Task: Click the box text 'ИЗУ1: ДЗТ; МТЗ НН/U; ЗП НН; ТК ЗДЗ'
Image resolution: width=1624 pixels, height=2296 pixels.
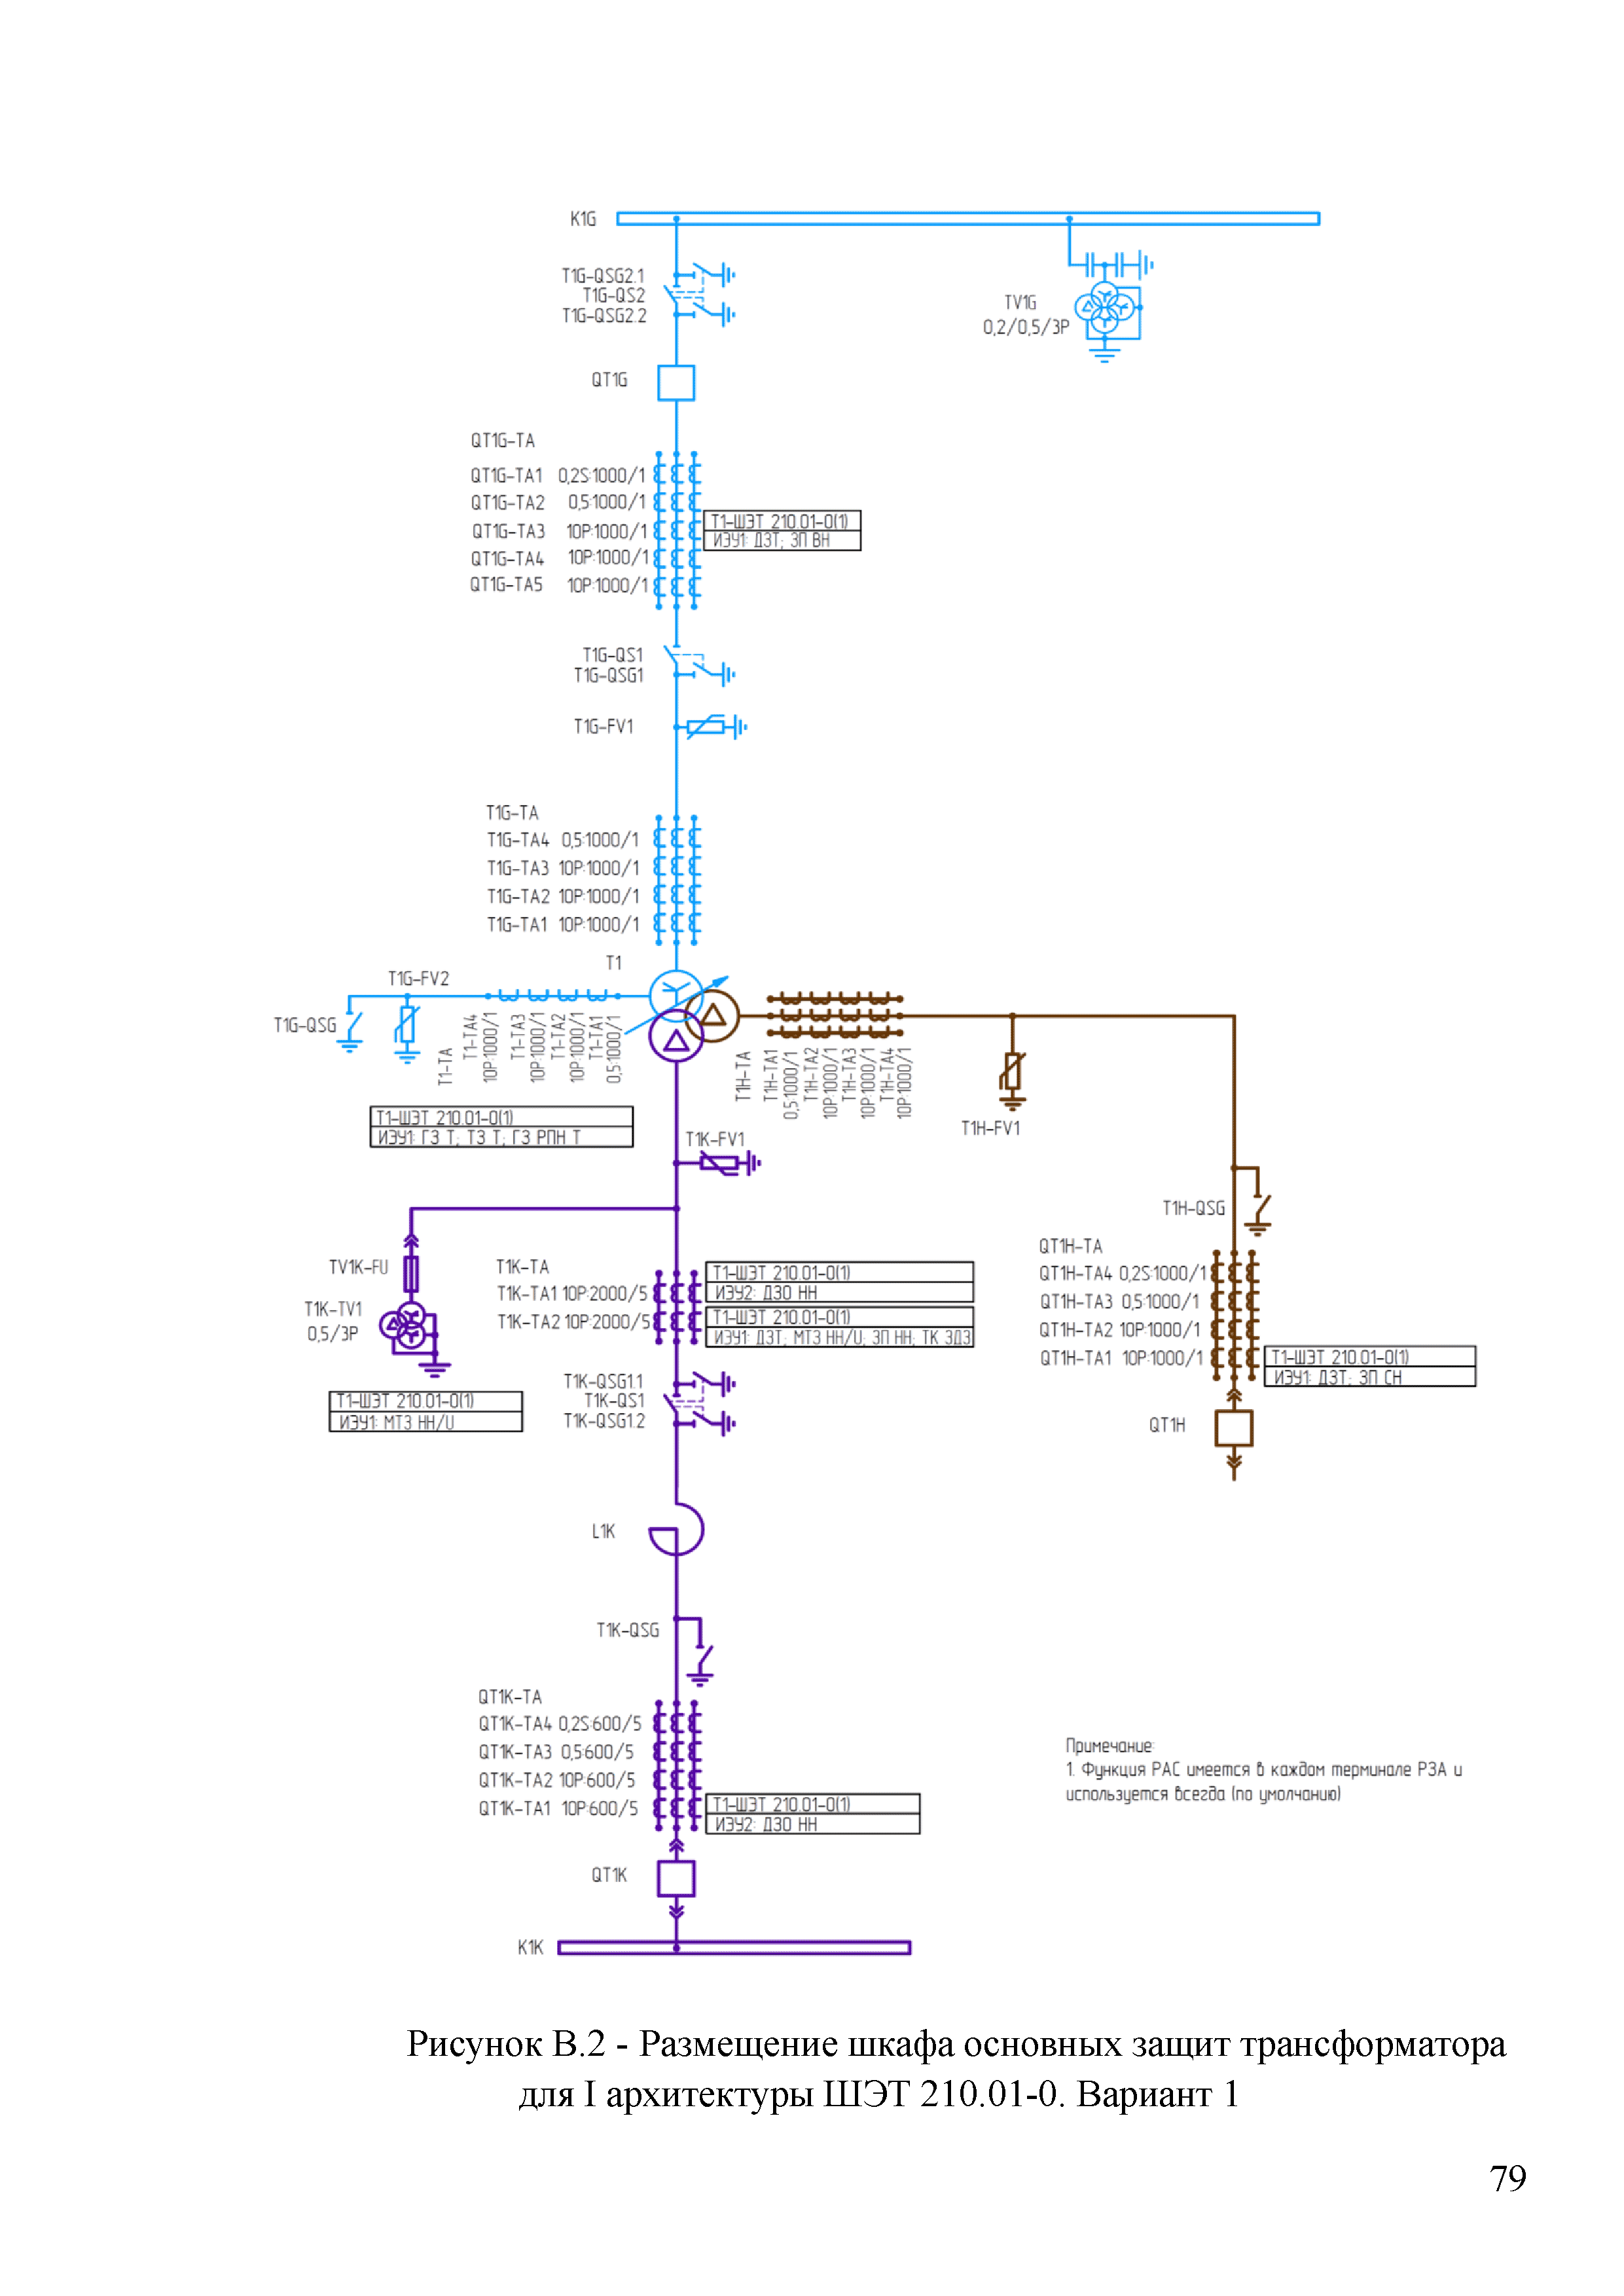Action: coord(842,1337)
